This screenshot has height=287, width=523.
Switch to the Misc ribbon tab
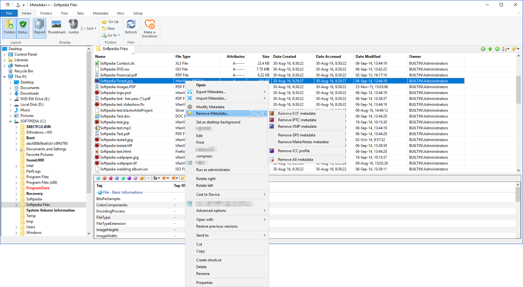tap(121, 13)
